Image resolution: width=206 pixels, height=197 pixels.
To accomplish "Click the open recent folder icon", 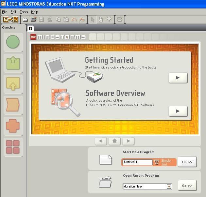I will coord(105,182).
